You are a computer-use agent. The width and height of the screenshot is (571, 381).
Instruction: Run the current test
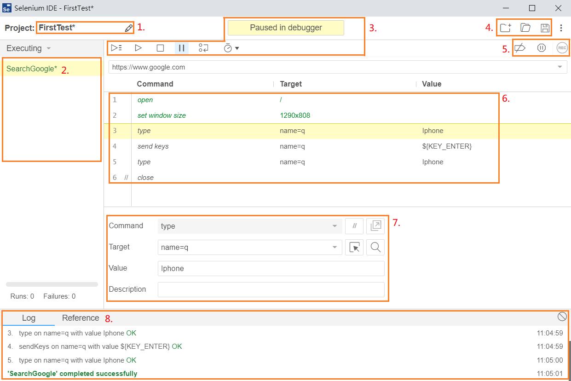coord(138,48)
